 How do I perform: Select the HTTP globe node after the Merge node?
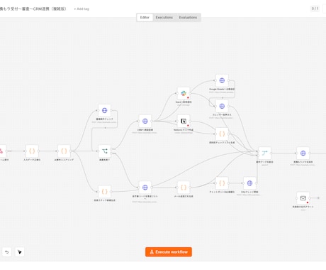(x=303, y=153)
